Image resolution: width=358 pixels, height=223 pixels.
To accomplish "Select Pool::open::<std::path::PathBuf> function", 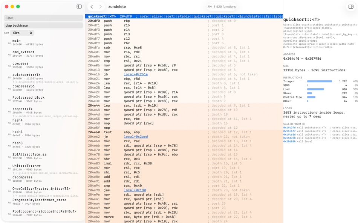I will point(43,213).
